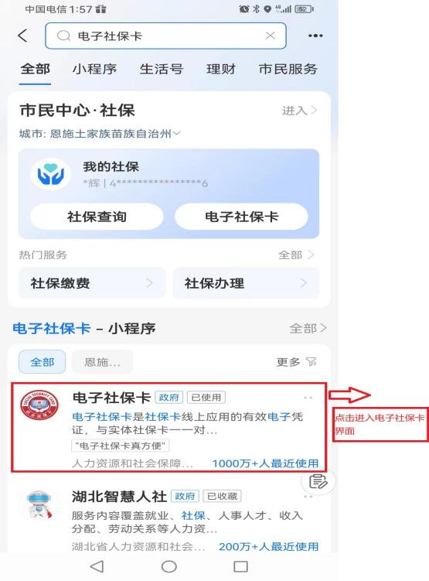Tap the 电子社保卡 button in 我的社保 card
This screenshot has width=429, height=581.
(x=241, y=217)
